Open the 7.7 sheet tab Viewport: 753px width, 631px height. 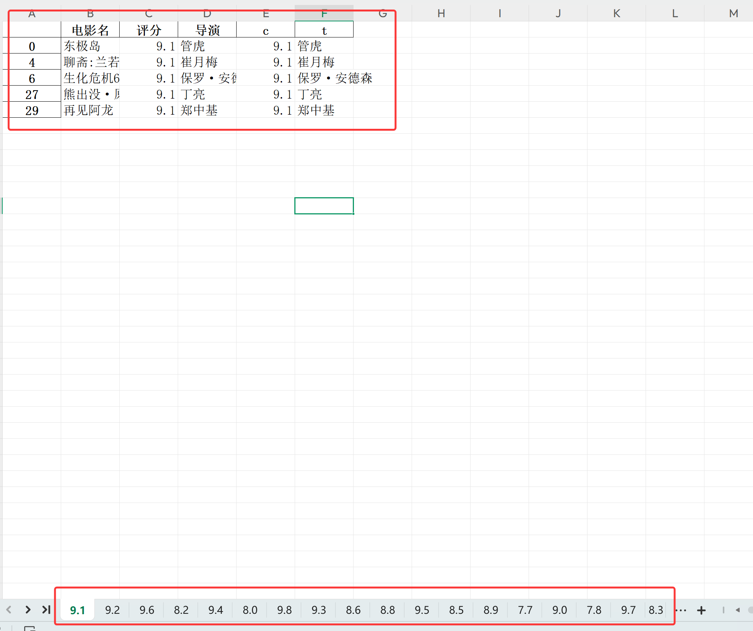[x=525, y=610]
